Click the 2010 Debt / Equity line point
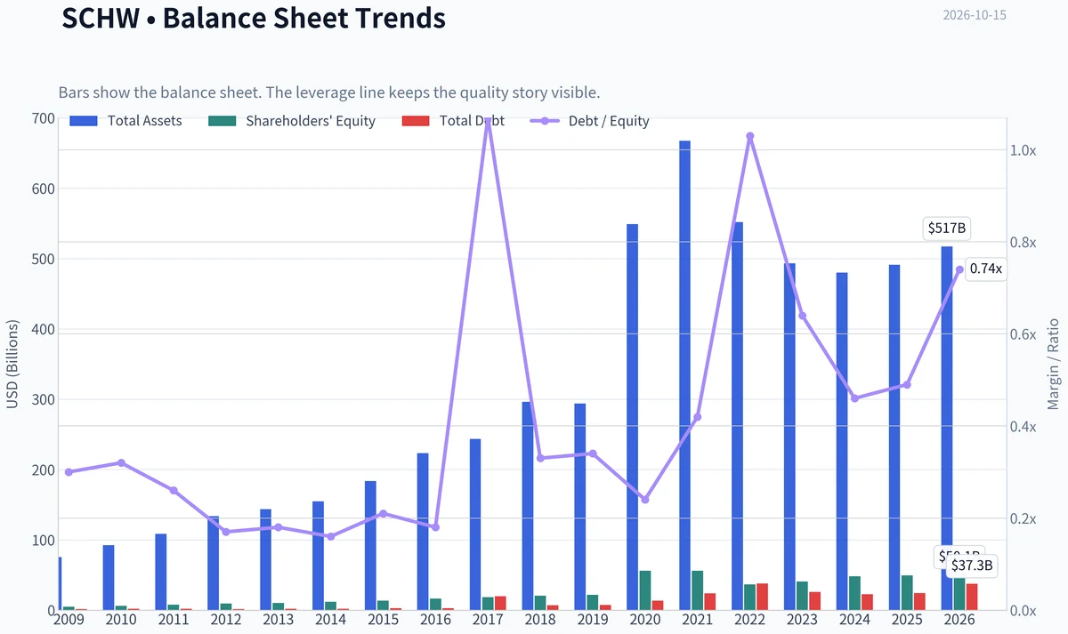The image size is (1068, 634). point(121,462)
